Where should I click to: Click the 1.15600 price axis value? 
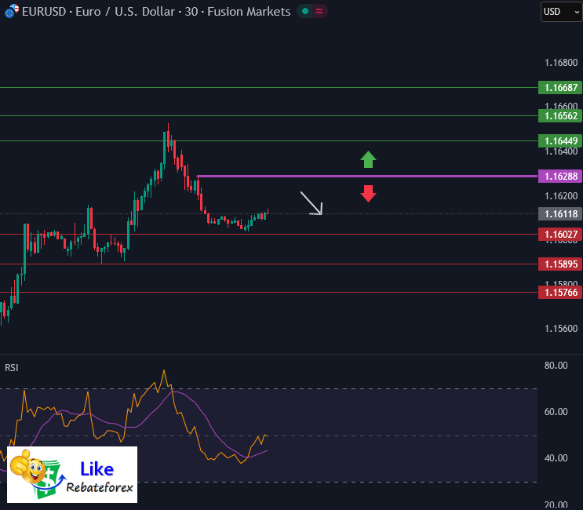coord(561,329)
